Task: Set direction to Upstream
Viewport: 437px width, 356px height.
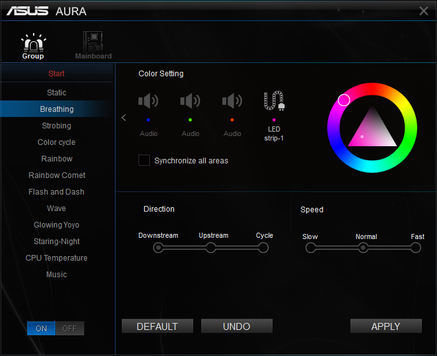Action: click(x=211, y=247)
